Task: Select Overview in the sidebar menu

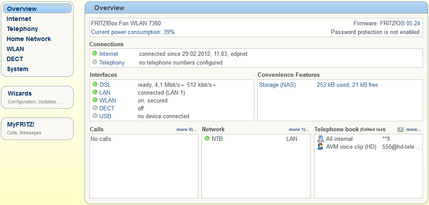Action: [x=37, y=8]
